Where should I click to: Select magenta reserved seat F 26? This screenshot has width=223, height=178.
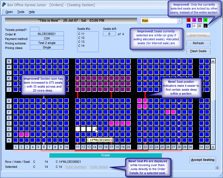[168, 112]
